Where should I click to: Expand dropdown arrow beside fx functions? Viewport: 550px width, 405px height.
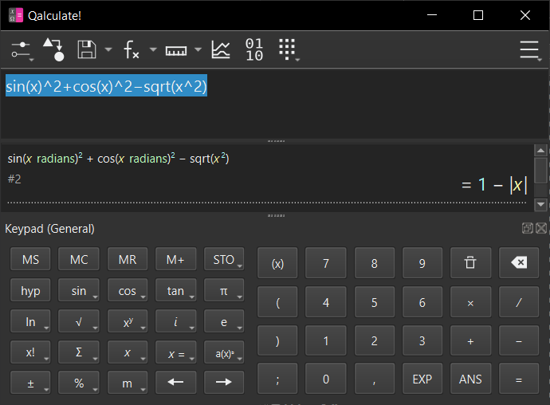153,50
